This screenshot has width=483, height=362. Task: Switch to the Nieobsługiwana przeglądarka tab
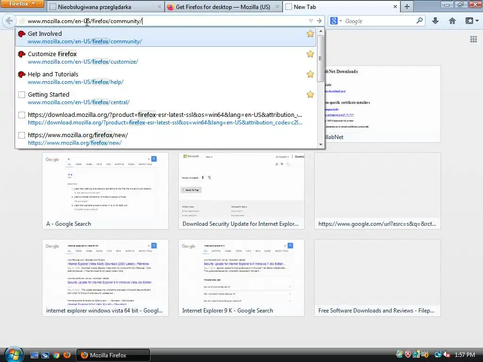click(105, 7)
